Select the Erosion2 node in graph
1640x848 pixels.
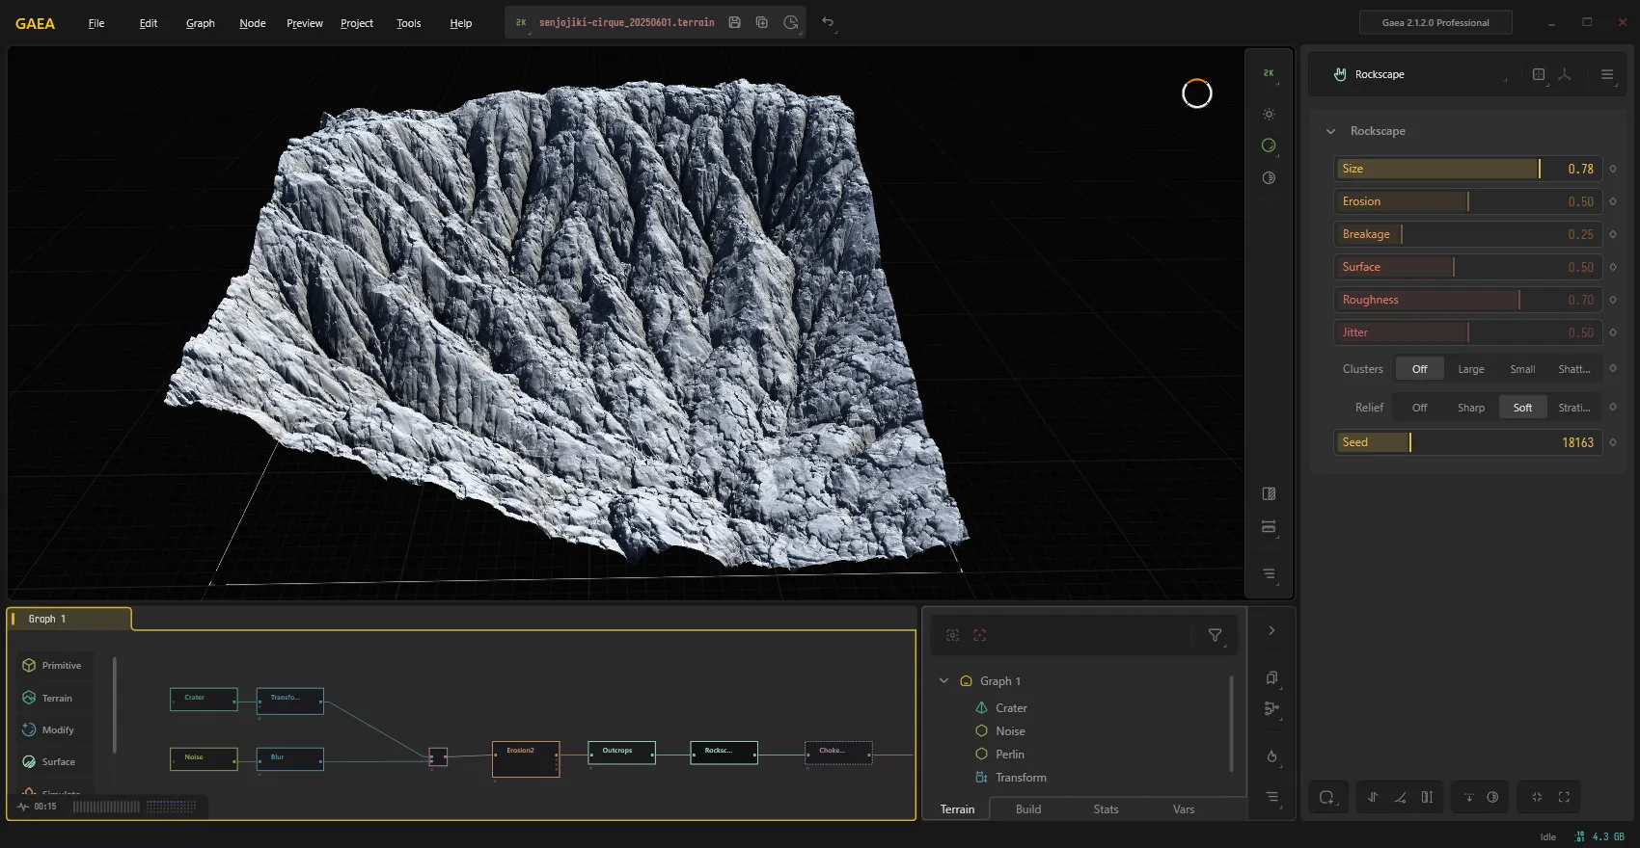pos(526,759)
